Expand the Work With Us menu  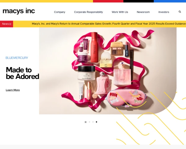point(120,12)
